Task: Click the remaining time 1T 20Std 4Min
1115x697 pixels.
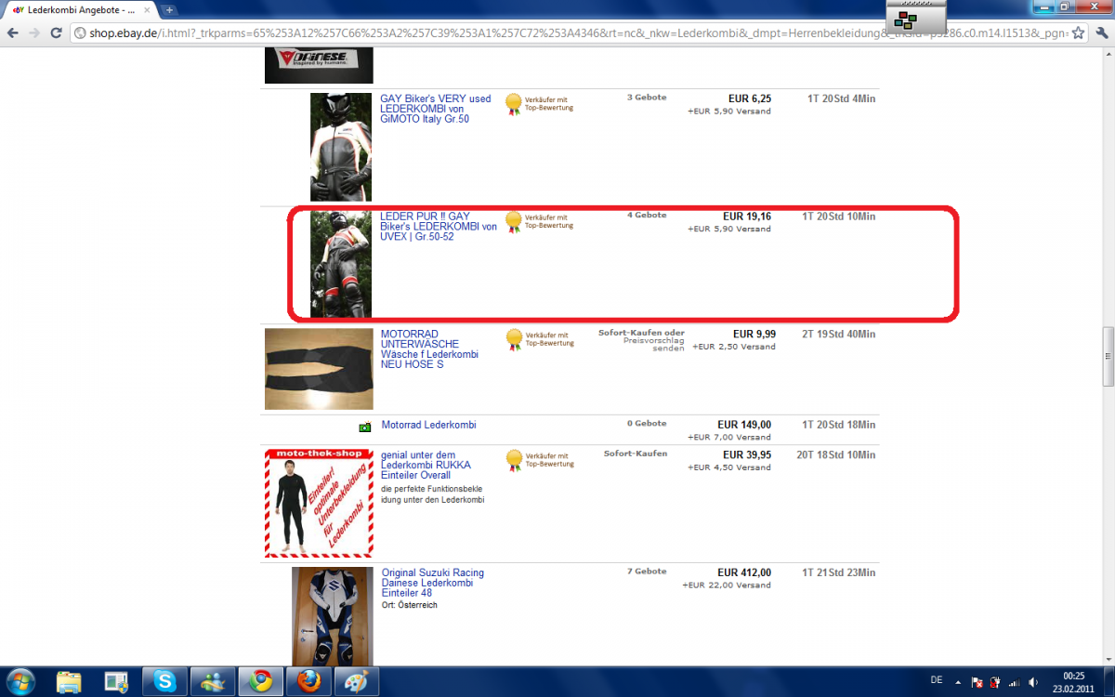Action: pyautogui.click(x=841, y=99)
